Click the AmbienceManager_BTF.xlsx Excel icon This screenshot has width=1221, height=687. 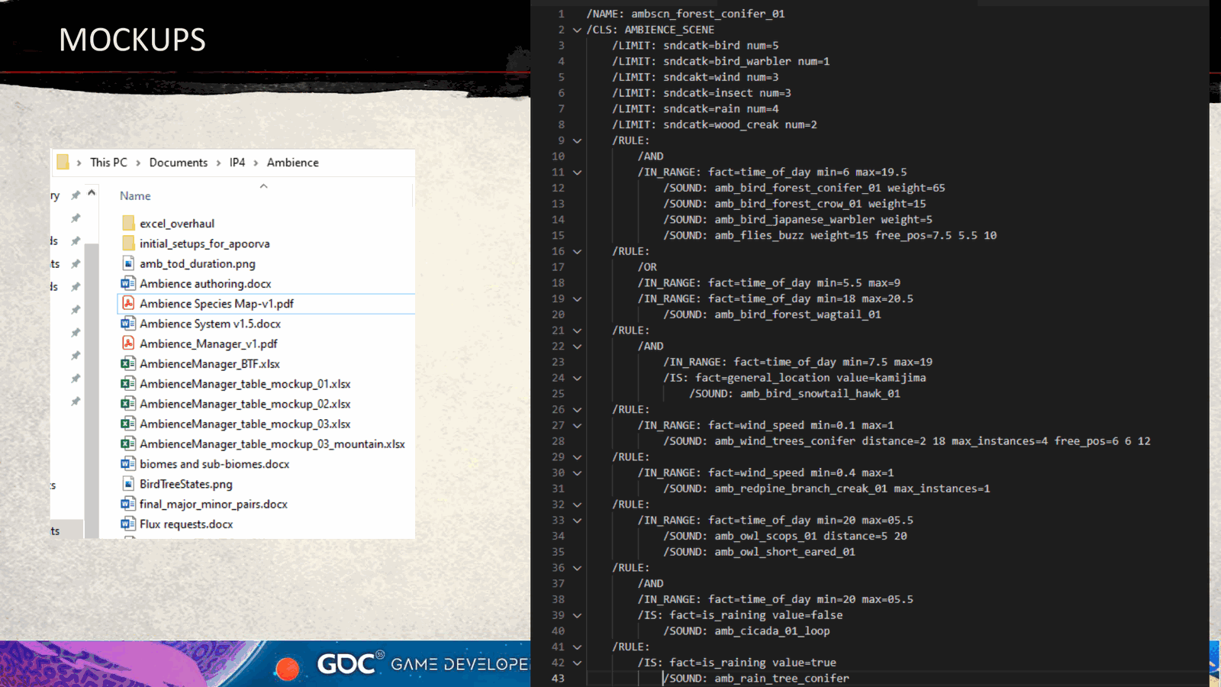(128, 363)
